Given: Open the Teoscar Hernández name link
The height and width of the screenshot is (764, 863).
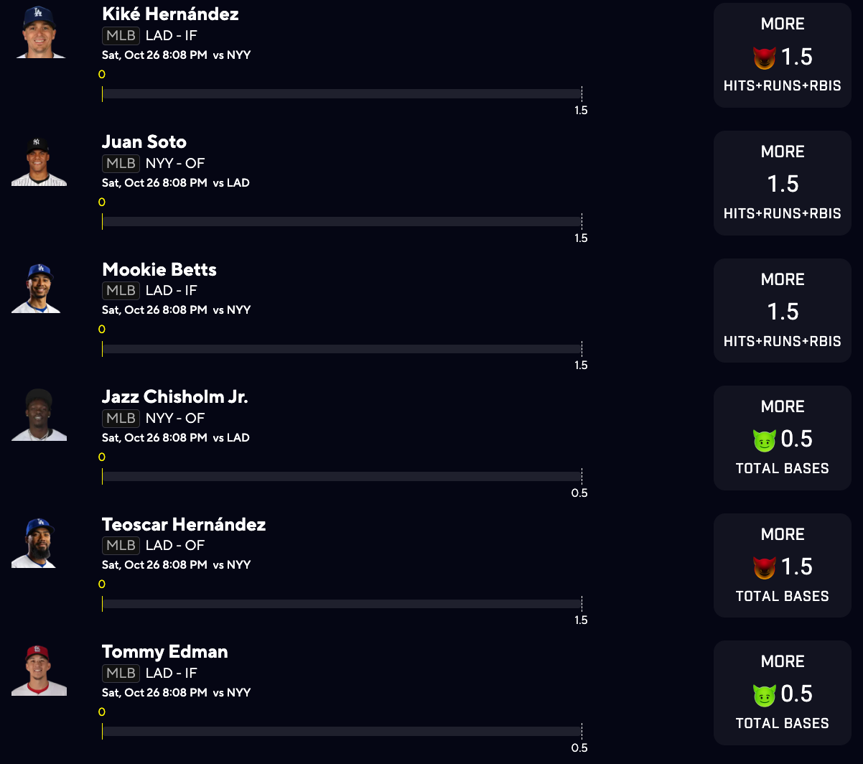Looking at the screenshot, I should (184, 524).
